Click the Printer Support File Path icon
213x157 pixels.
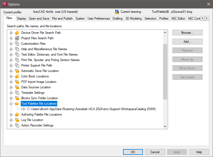(x=17, y=65)
